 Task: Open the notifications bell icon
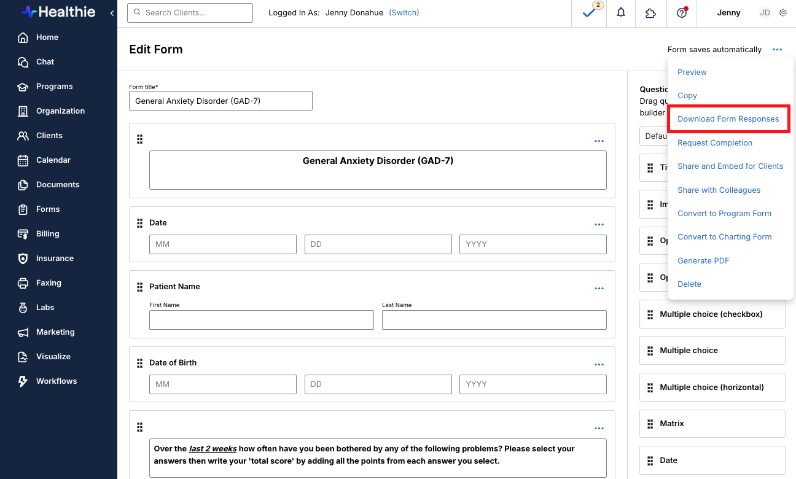[x=621, y=13]
